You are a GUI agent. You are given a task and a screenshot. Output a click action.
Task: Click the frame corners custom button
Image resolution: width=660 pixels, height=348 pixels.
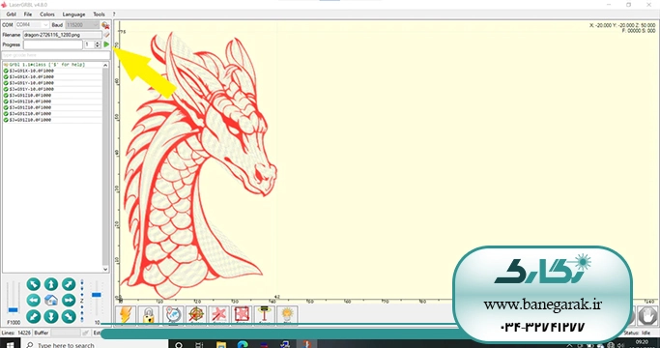[242, 315]
